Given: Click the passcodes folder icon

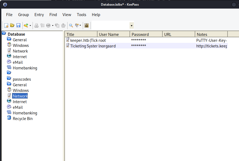Looking at the screenshot, I should [x=9, y=78].
